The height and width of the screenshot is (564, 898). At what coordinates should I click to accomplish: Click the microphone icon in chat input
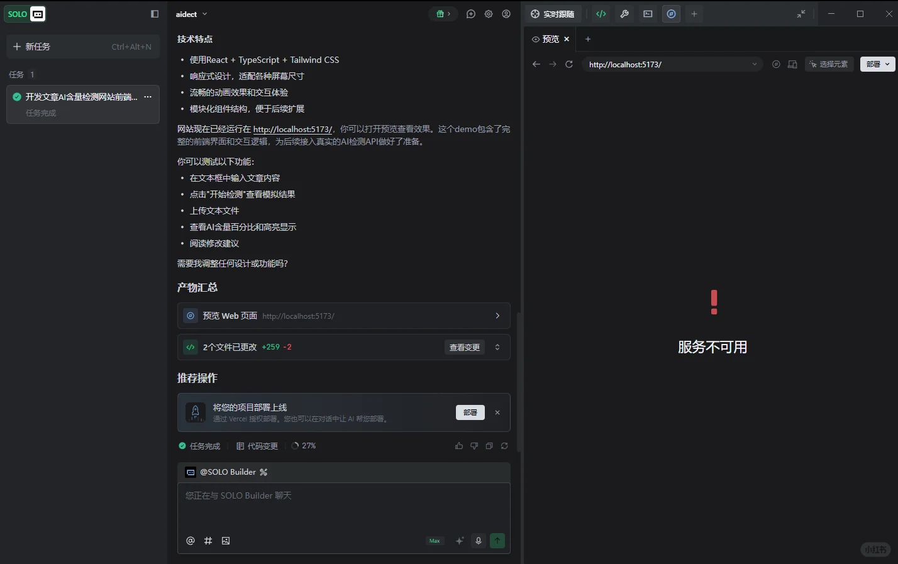(x=479, y=540)
